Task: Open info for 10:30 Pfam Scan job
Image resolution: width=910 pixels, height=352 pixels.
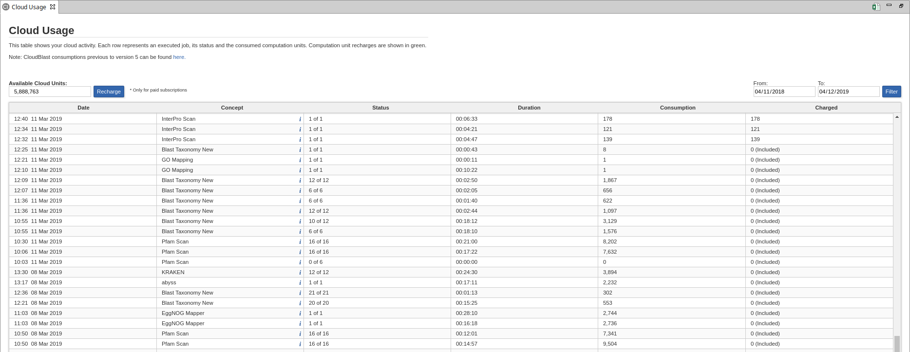Action: [x=300, y=242]
